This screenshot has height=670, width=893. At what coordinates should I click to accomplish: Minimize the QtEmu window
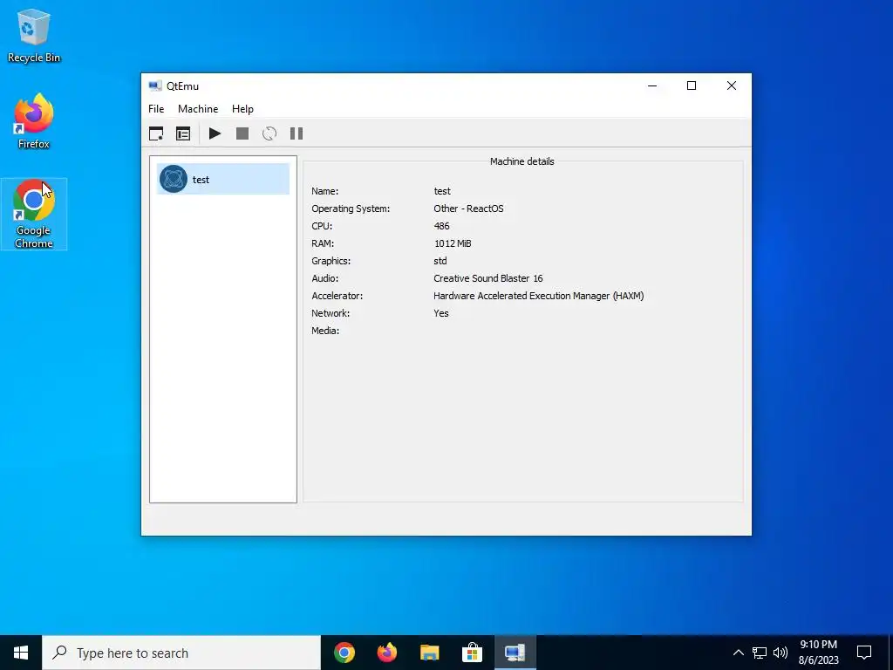(652, 86)
